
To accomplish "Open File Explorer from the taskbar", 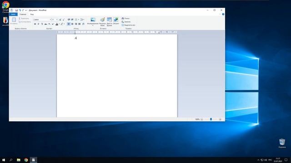I will click(x=19, y=160).
